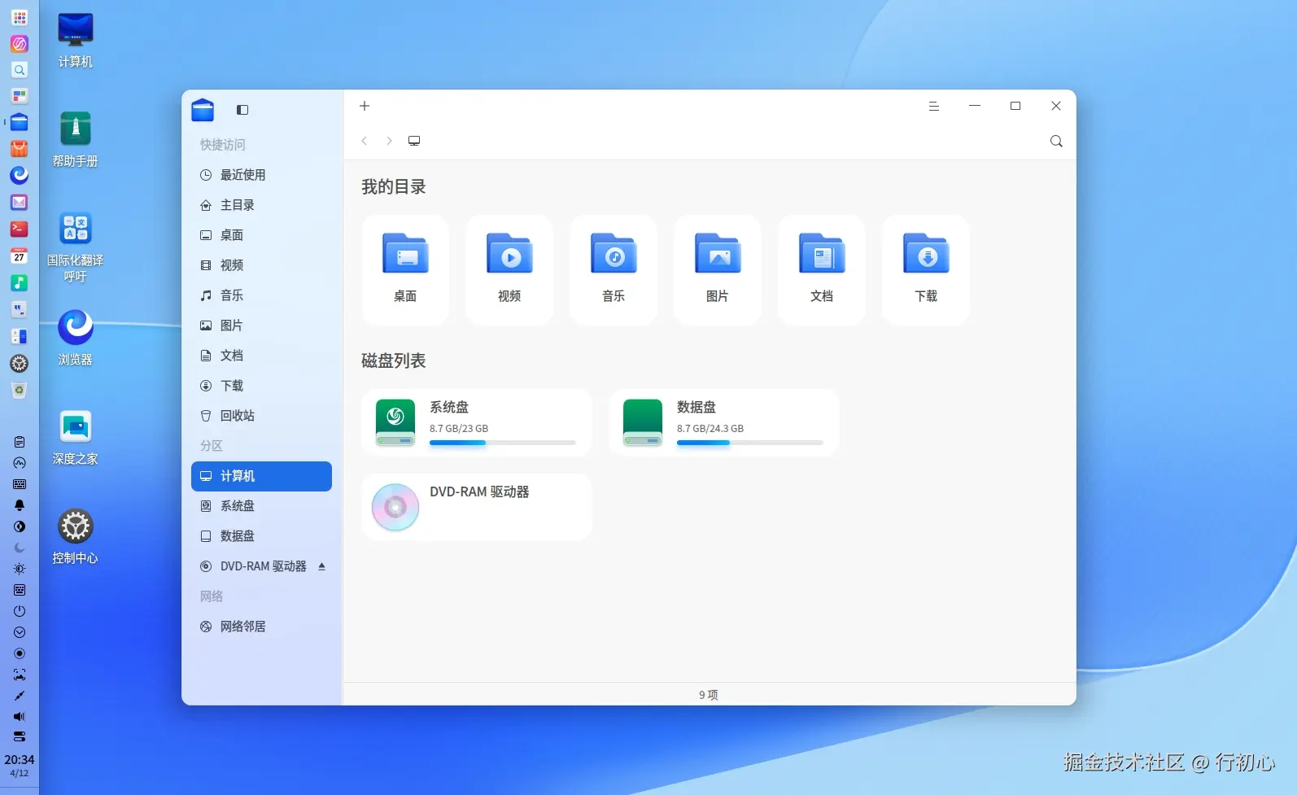Open the clipboard tray icon

[x=20, y=442]
